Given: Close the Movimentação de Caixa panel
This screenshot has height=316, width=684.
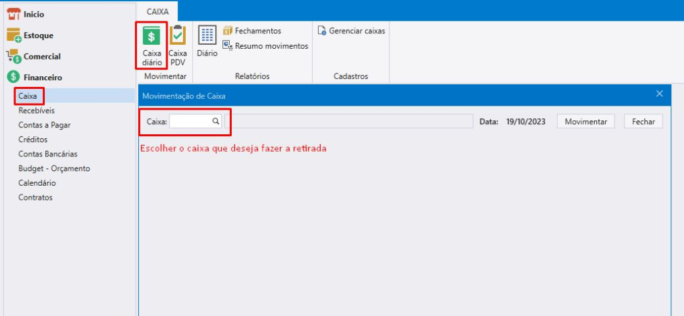Looking at the screenshot, I should click(659, 94).
